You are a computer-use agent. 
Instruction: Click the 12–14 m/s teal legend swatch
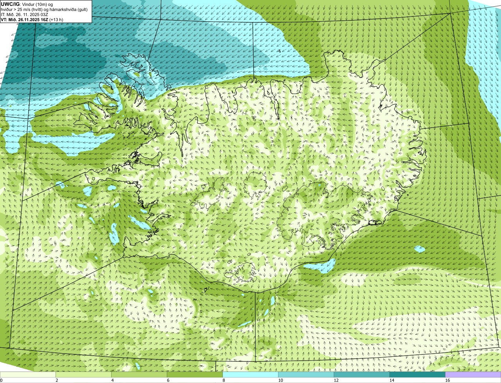[362, 375]
